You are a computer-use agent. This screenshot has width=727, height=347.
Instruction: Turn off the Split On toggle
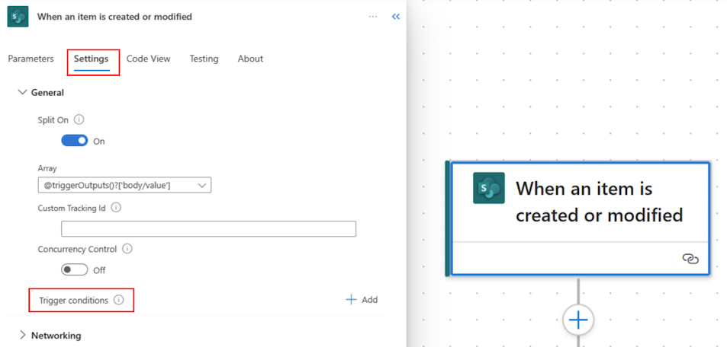point(75,141)
